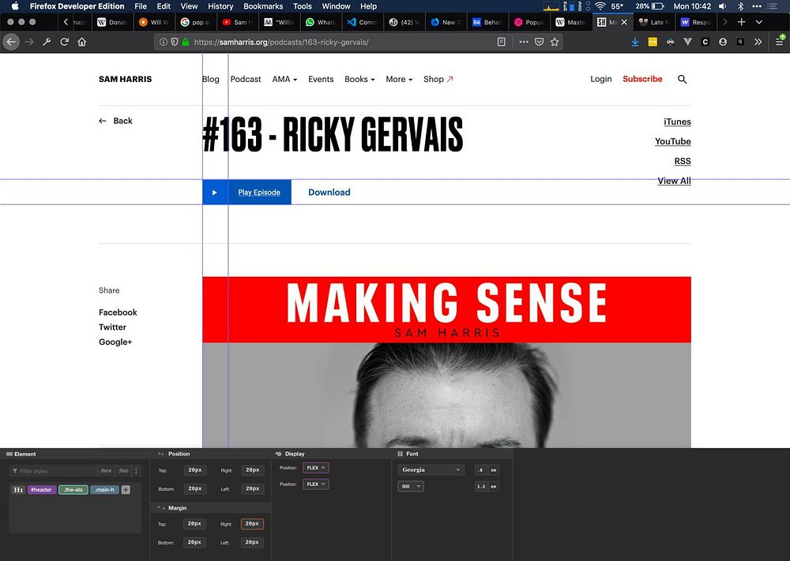Toggle the :foc pseudo-class filter
The width and height of the screenshot is (790, 561).
click(x=123, y=470)
